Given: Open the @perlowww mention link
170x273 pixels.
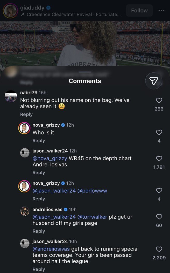Looking at the screenshot, I should pos(92,191).
